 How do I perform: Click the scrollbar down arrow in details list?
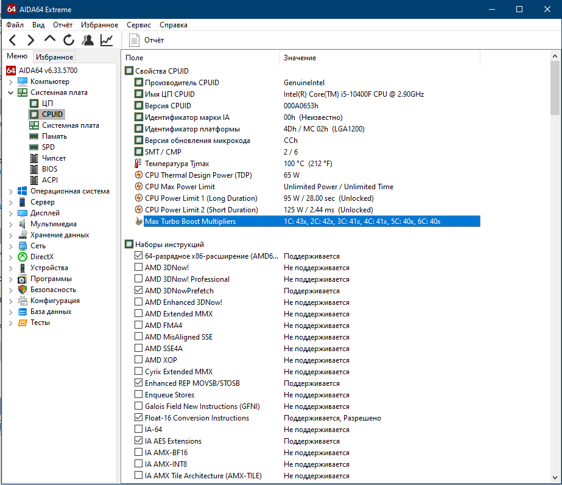tap(555, 478)
